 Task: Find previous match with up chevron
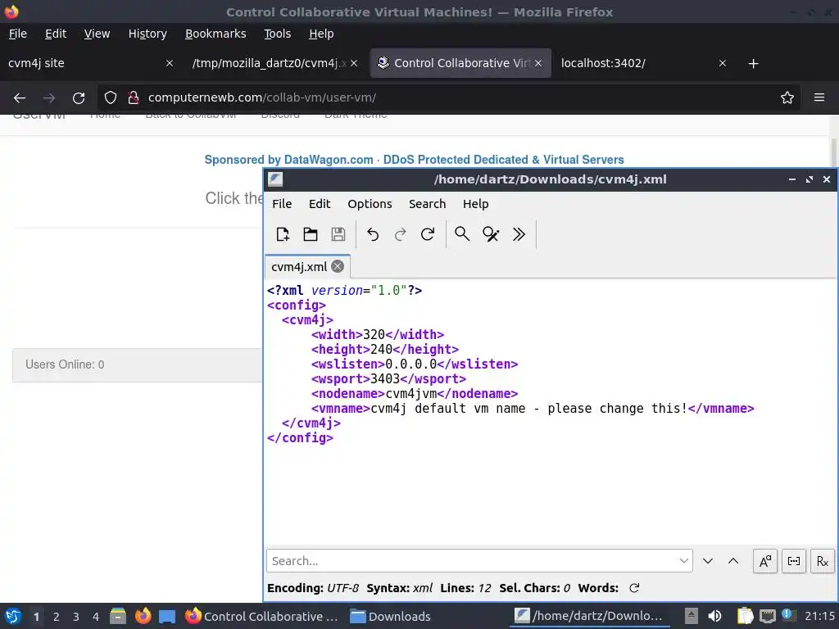tap(733, 561)
